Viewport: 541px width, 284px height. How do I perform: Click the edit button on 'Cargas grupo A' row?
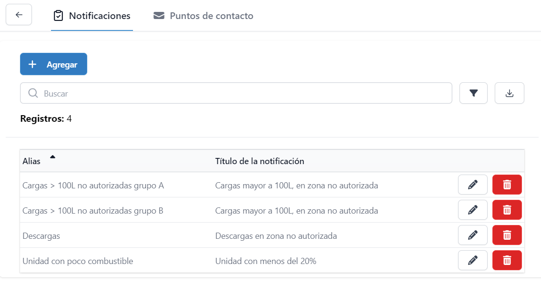click(x=472, y=185)
